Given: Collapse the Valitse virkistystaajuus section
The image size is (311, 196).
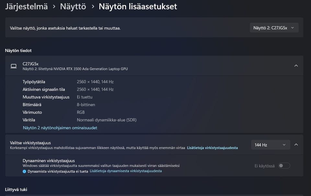Looking at the screenshot, I should [x=296, y=145].
